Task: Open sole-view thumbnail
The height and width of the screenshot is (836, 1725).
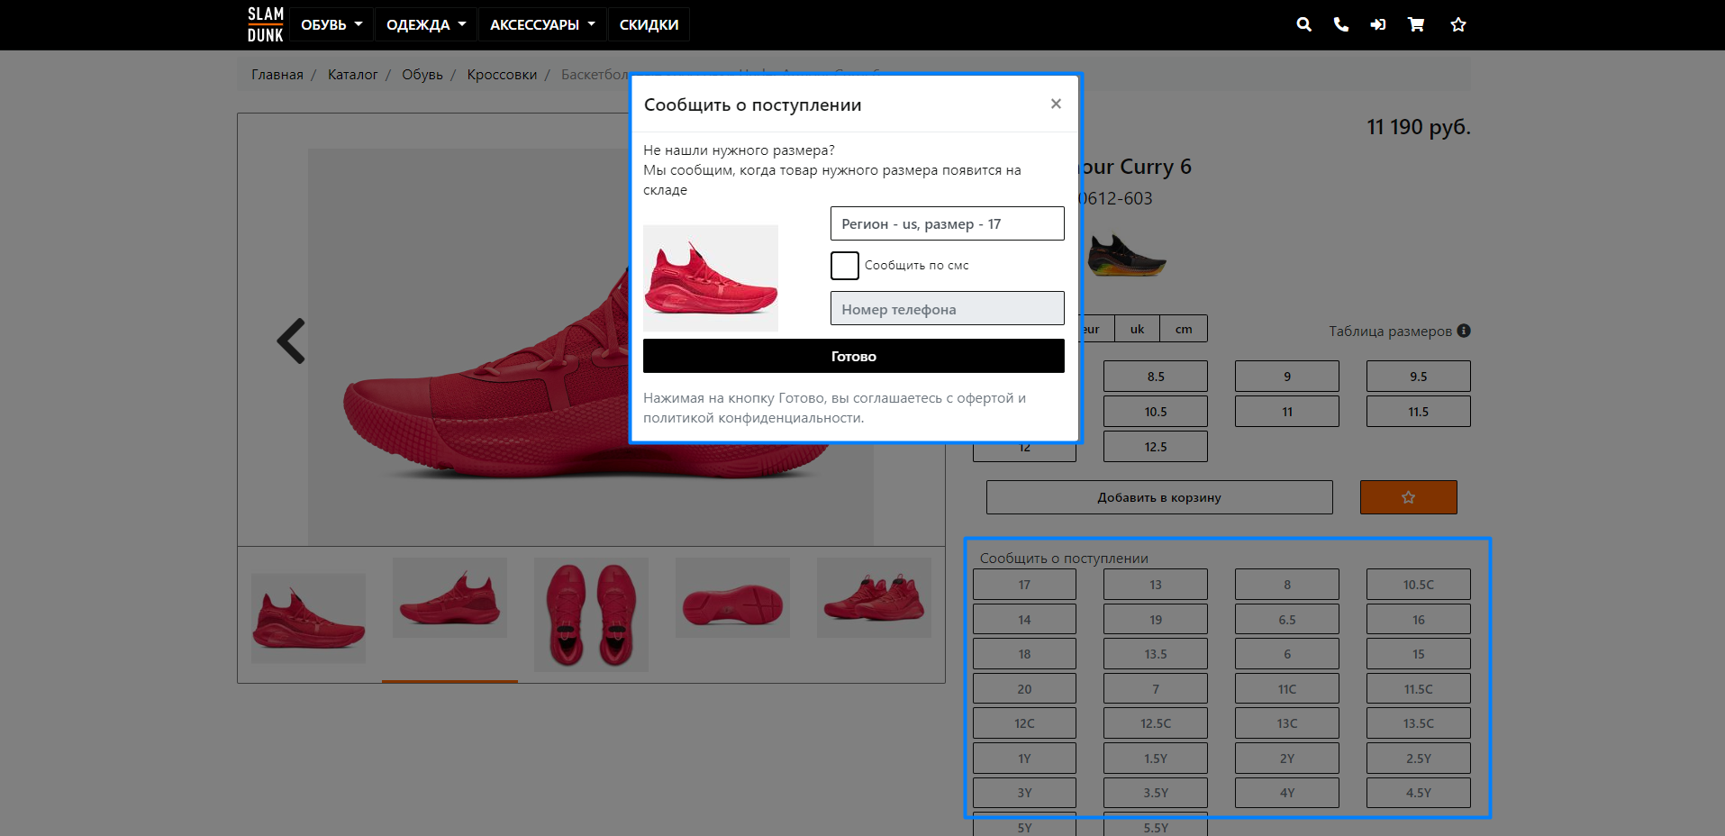Action: [x=732, y=597]
